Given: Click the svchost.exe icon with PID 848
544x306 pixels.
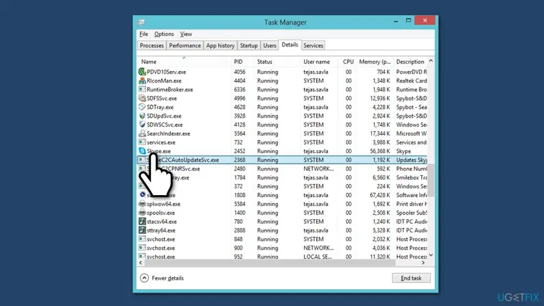Looking at the screenshot, I should point(142,239).
